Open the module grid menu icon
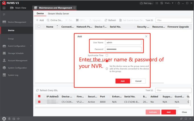 coord(4,8)
